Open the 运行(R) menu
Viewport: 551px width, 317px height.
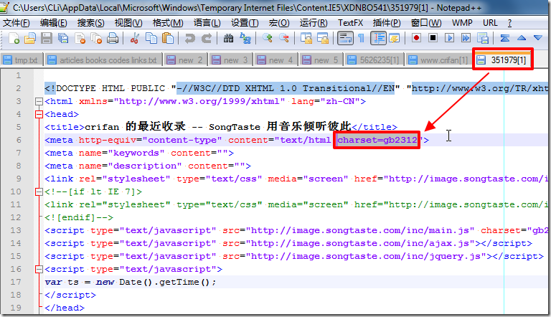pyautogui.click(x=314, y=23)
